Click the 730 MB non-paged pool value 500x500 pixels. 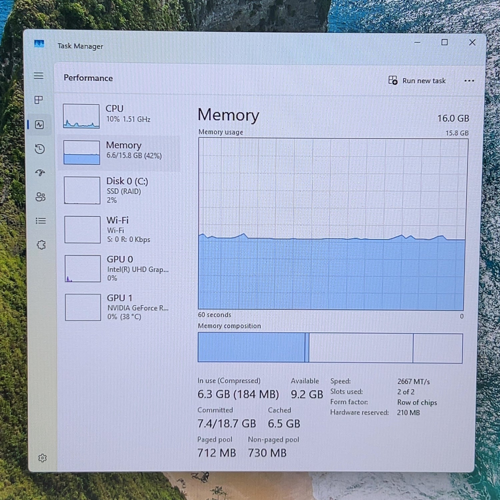(267, 453)
